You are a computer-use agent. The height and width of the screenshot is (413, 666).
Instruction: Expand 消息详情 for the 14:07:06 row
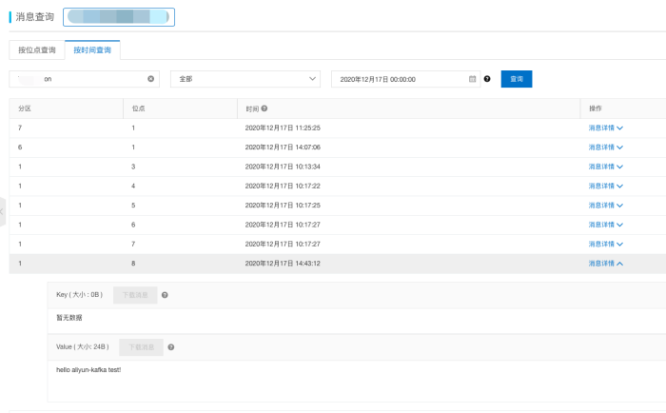(x=605, y=147)
